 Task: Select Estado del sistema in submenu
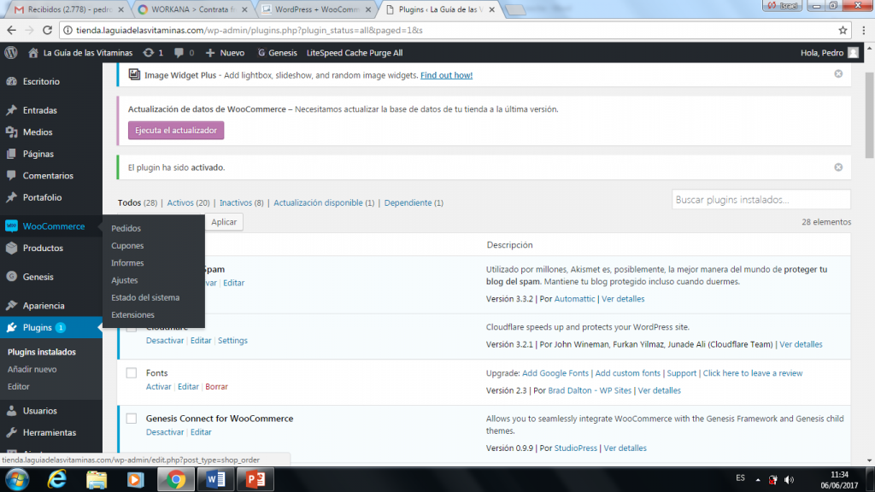click(145, 297)
